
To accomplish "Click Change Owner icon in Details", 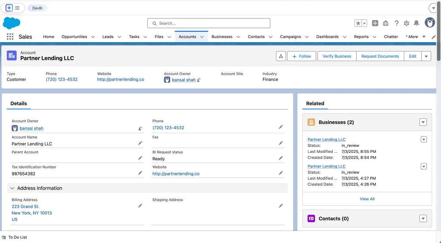I will [140, 128].
